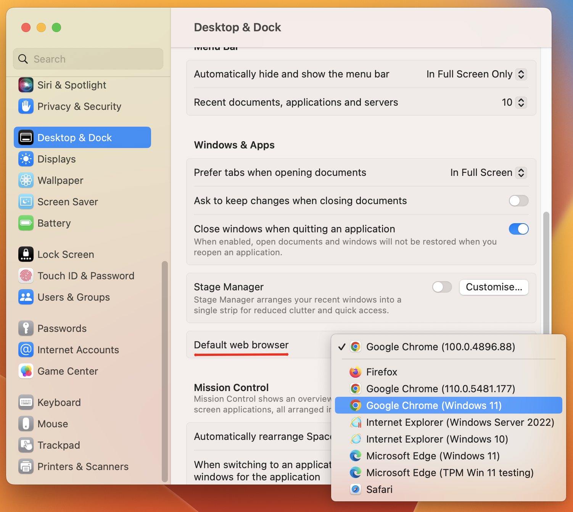Open menu bar auto-hide dropdown
The image size is (573, 512).
pos(521,74)
